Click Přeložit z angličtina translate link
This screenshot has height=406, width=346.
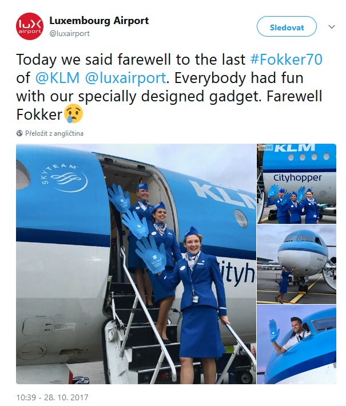(54, 133)
